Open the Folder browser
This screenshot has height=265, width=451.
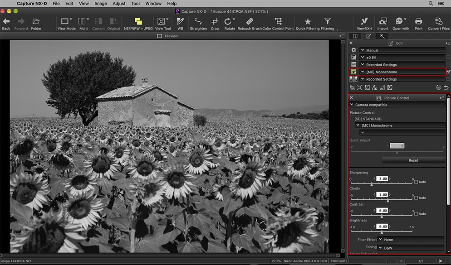(36, 24)
